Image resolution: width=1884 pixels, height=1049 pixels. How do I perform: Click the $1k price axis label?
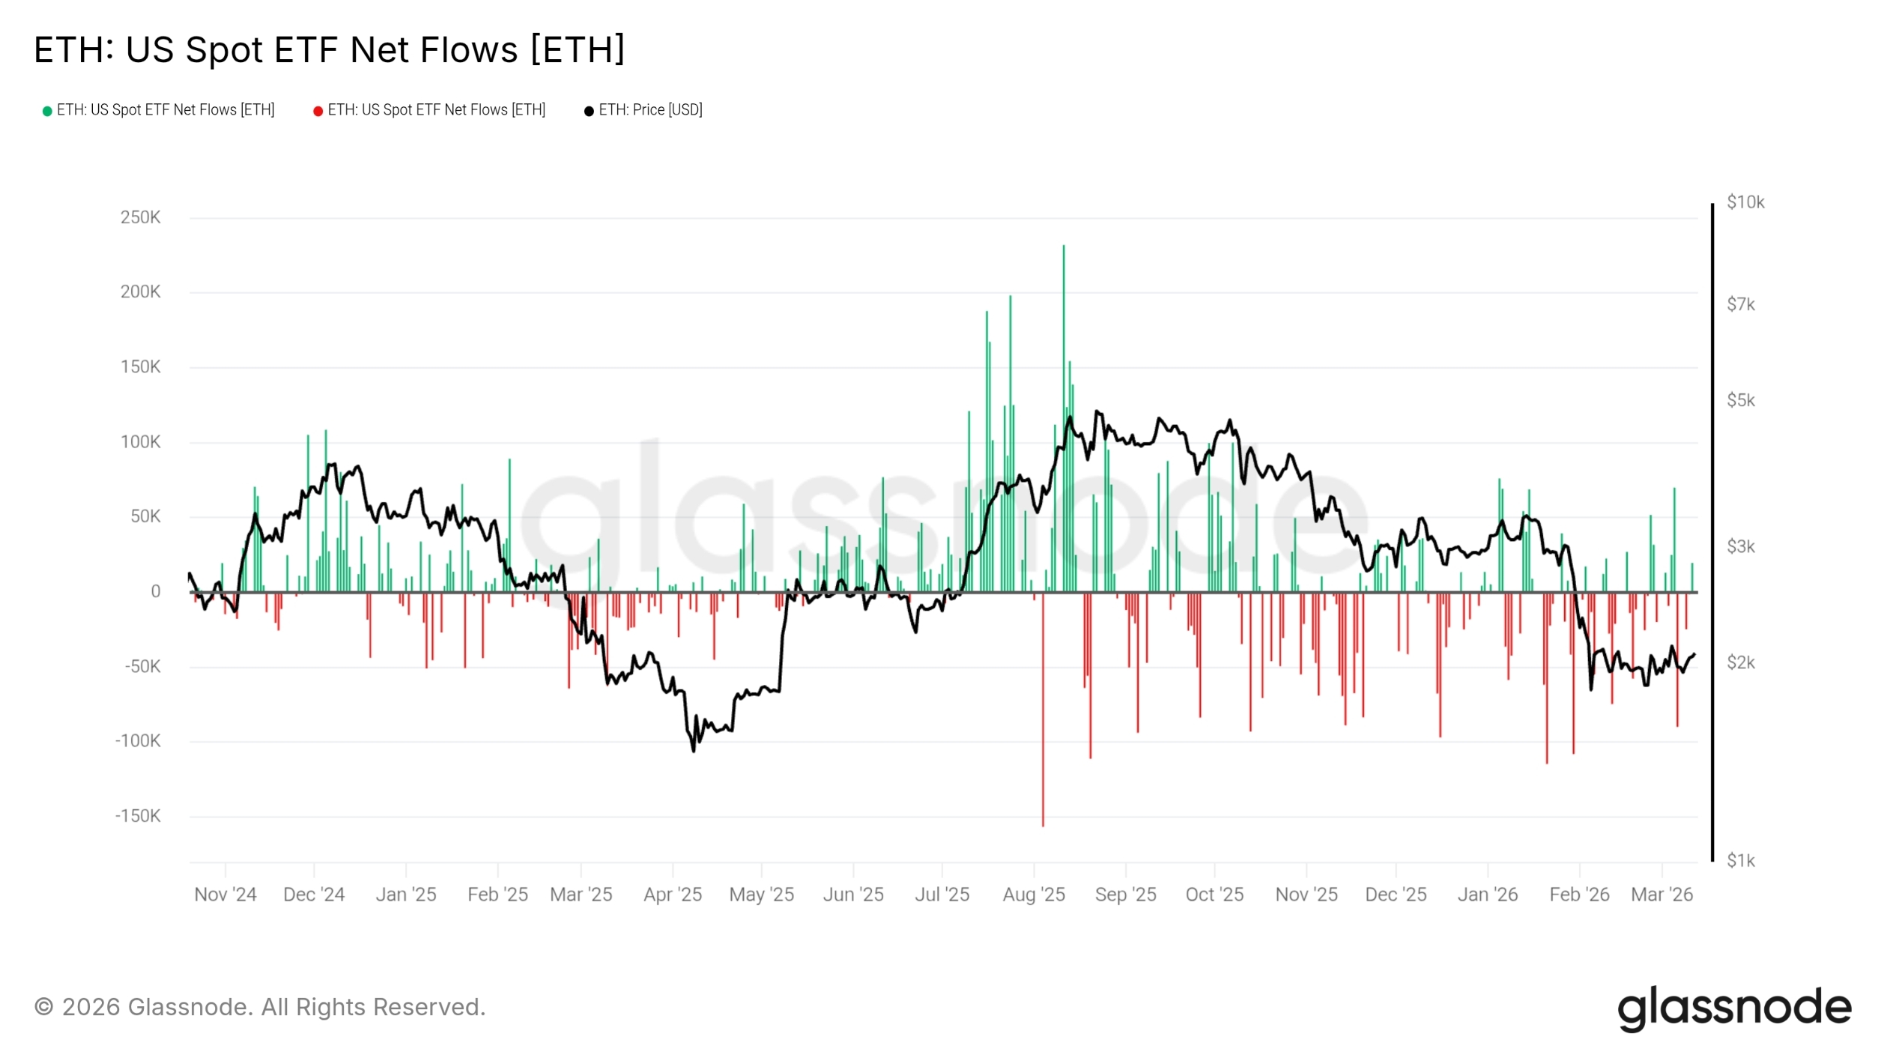click(1741, 861)
